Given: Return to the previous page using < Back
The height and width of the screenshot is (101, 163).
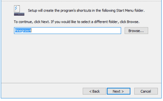Looking at the screenshot, I should click(94, 91).
